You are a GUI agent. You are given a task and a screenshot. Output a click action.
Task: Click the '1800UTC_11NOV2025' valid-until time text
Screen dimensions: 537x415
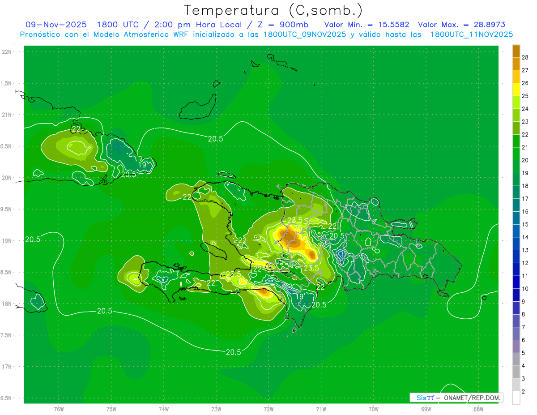click(472, 34)
